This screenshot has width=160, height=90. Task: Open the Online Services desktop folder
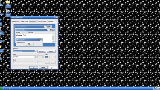(x=8, y=4)
